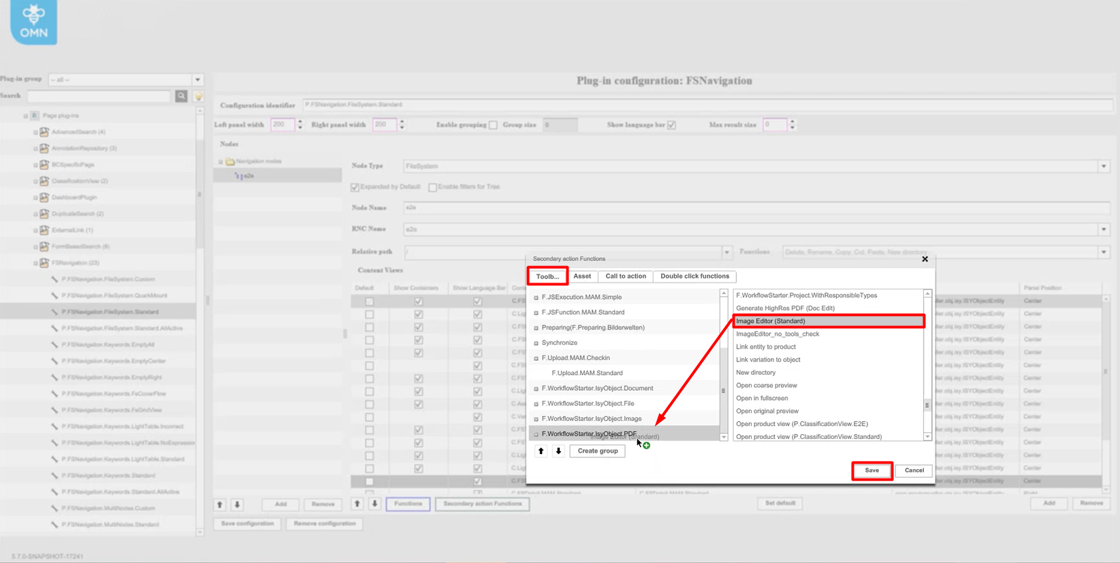Toggle the Enable grouping checkbox
Image resolution: width=1120 pixels, height=563 pixels.
coord(493,125)
